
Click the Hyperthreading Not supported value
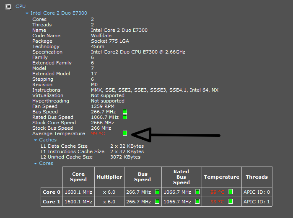click(x=108, y=101)
